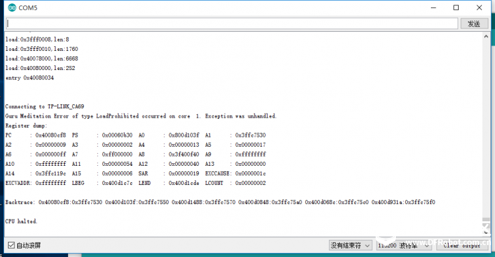
Task: Open the 115200 baud rate dropdown
Action: click(404, 245)
